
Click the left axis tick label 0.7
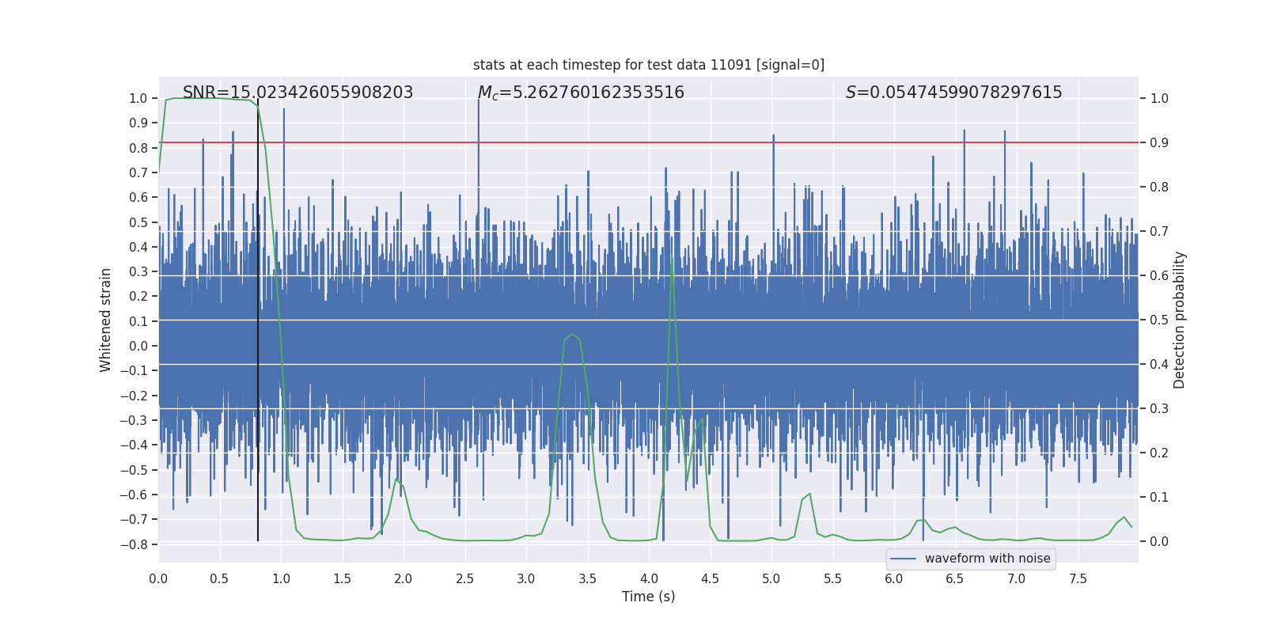point(138,172)
